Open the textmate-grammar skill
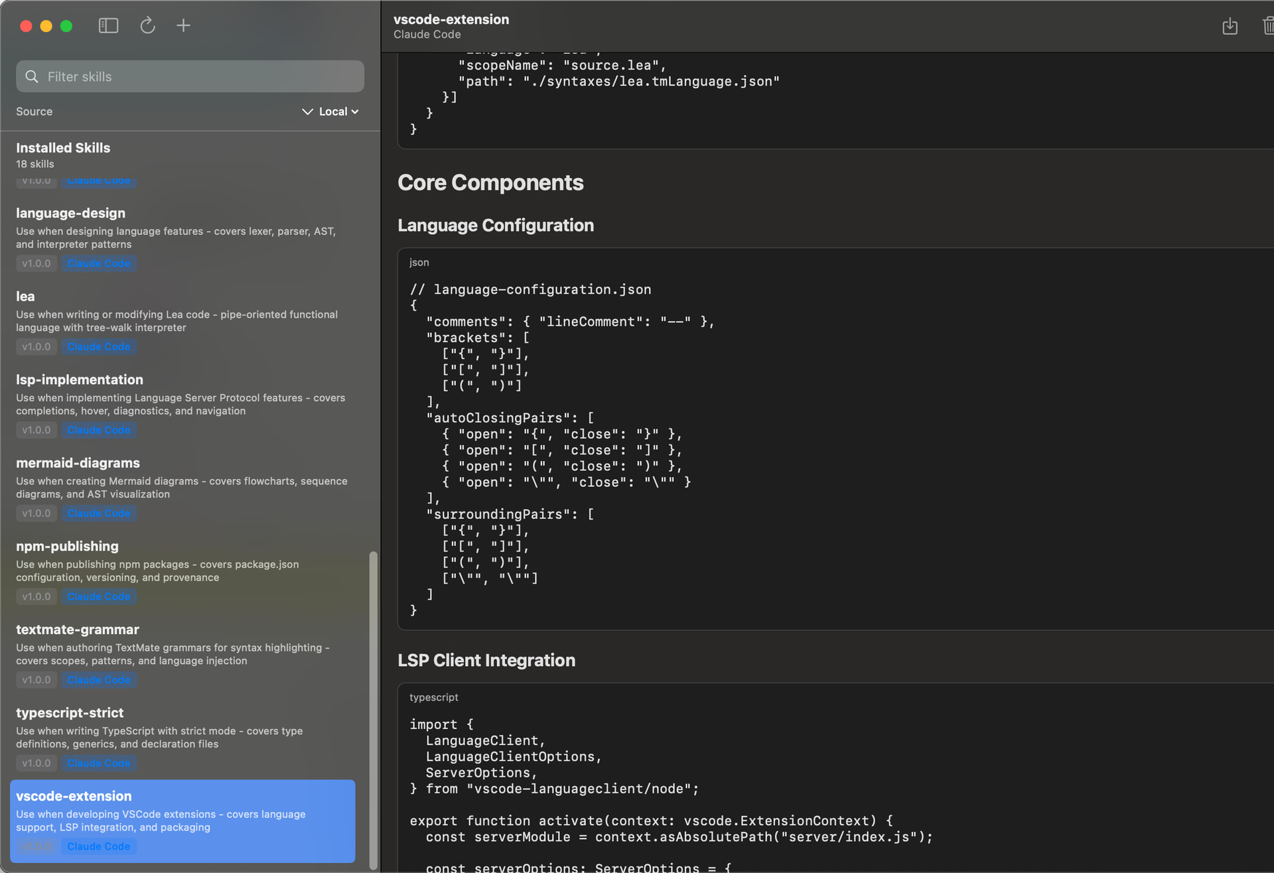 [x=182, y=654]
